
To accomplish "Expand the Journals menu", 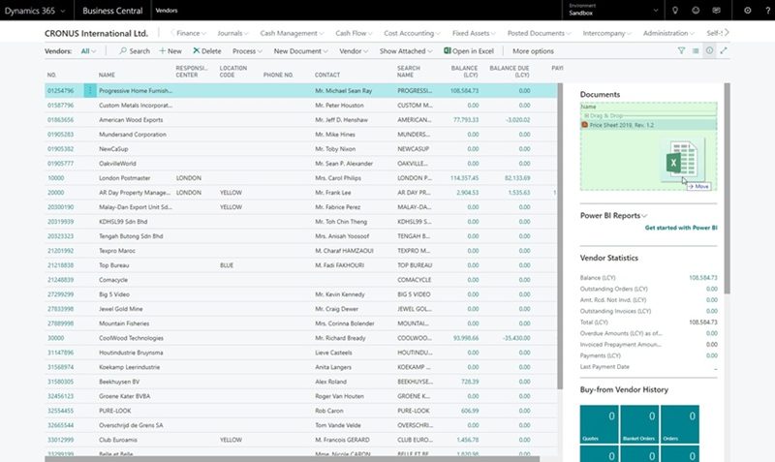I will (232, 33).
